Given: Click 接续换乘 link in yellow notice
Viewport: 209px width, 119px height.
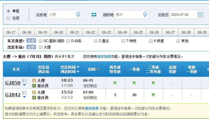Looking at the screenshot, I should coord(92,108).
